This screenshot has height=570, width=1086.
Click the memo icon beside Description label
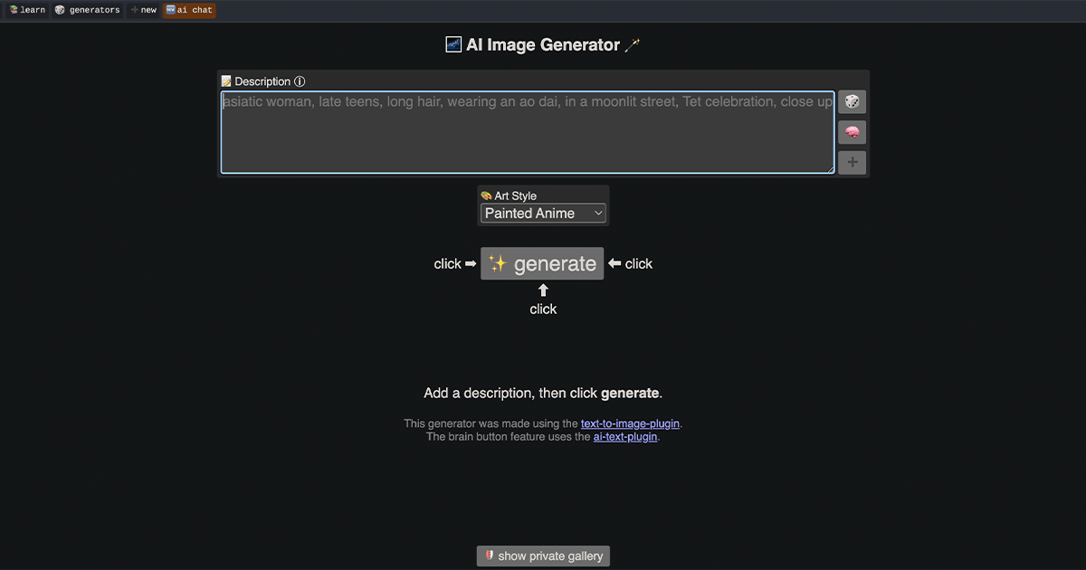(x=226, y=81)
